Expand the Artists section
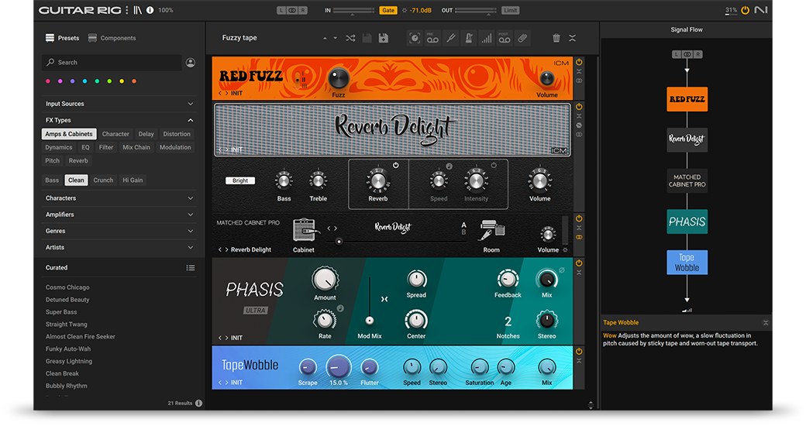This screenshot has height=426, width=806. coord(119,248)
